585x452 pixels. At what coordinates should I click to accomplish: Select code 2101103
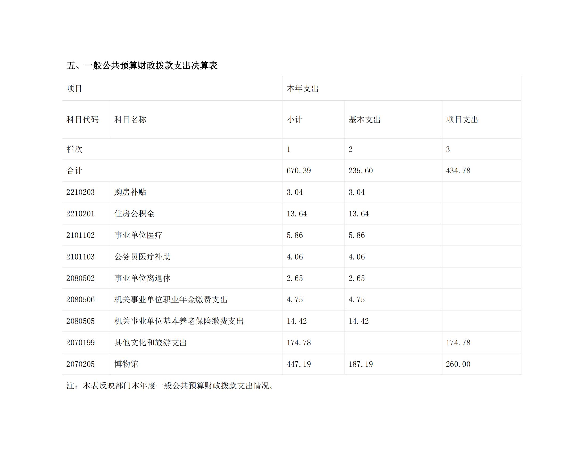80,257
